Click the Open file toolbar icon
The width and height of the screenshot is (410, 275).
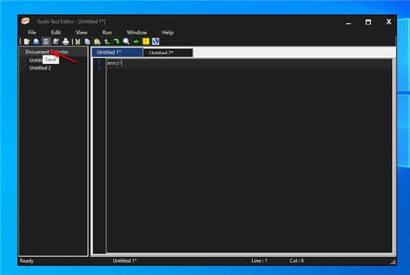tap(36, 42)
